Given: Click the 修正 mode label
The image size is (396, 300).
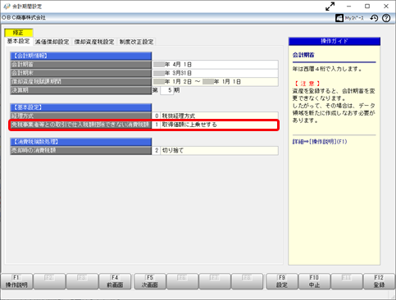Looking at the screenshot, I should tap(19, 33).
